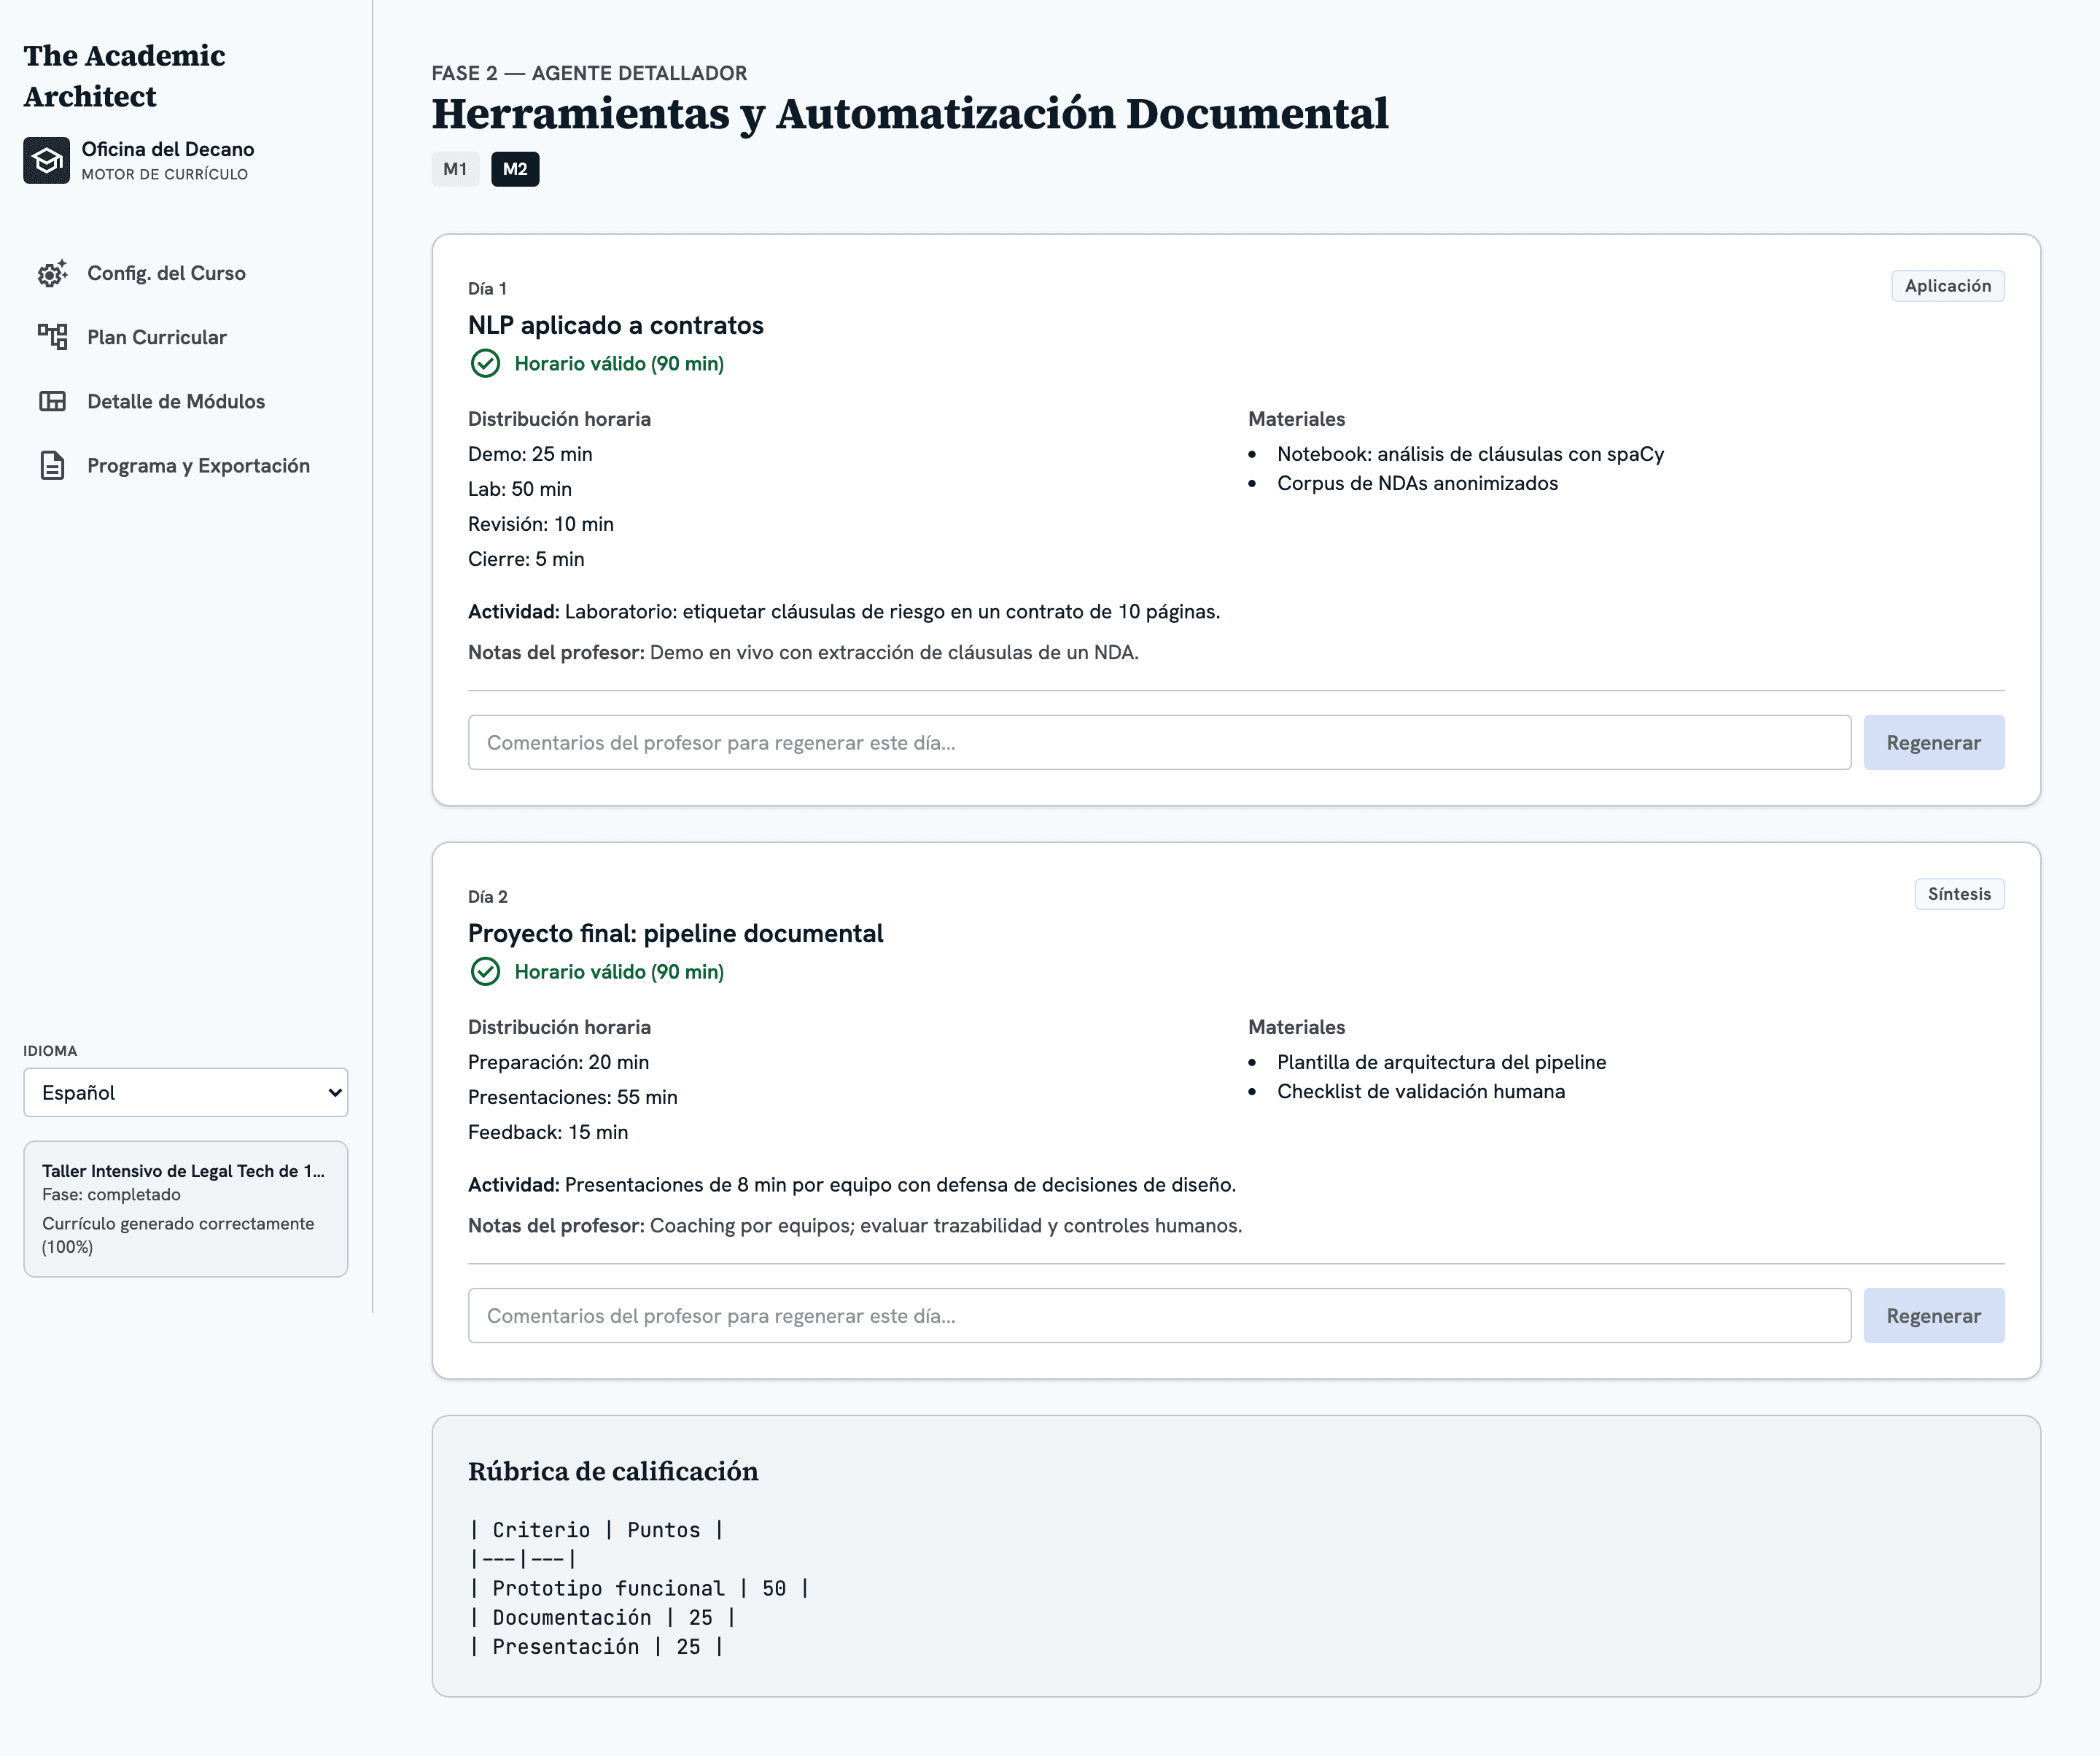Click 'Horario válido (90 min)' under Día 2
The height and width of the screenshot is (1756, 2100).
(x=619, y=971)
